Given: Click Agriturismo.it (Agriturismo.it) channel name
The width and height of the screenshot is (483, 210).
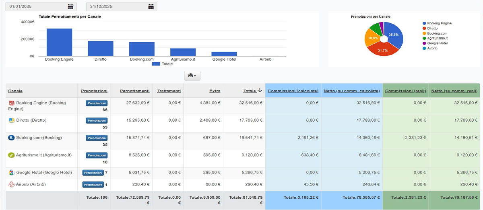Looking at the screenshot, I should [43, 155].
